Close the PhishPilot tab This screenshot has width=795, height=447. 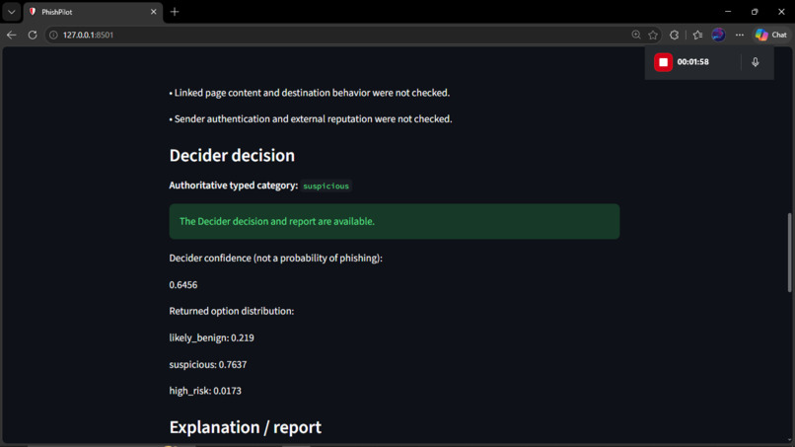[x=153, y=12]
